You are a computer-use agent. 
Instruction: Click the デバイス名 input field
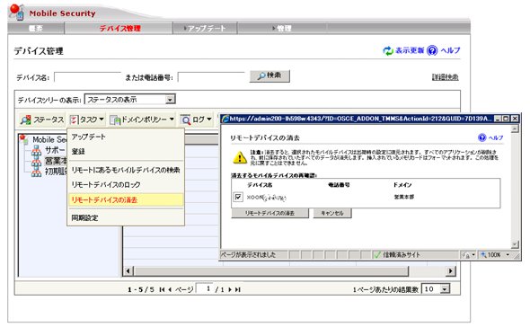pyautogui.click(x=87, y=77)
